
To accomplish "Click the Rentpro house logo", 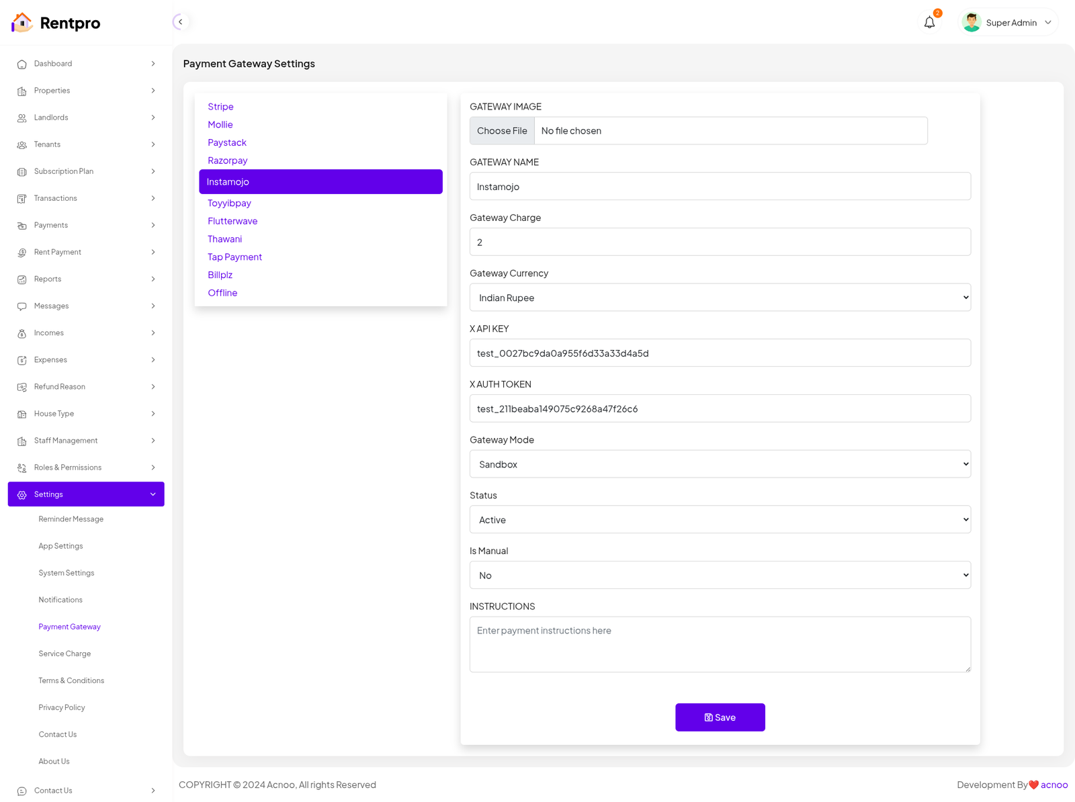I will pyautogui.click(x=21, y=23).
